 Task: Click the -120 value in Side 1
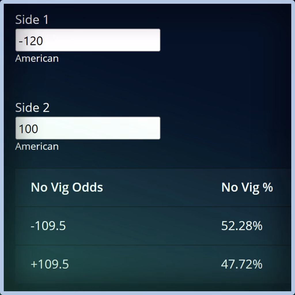pyautogui.click(x=31, y=41)
